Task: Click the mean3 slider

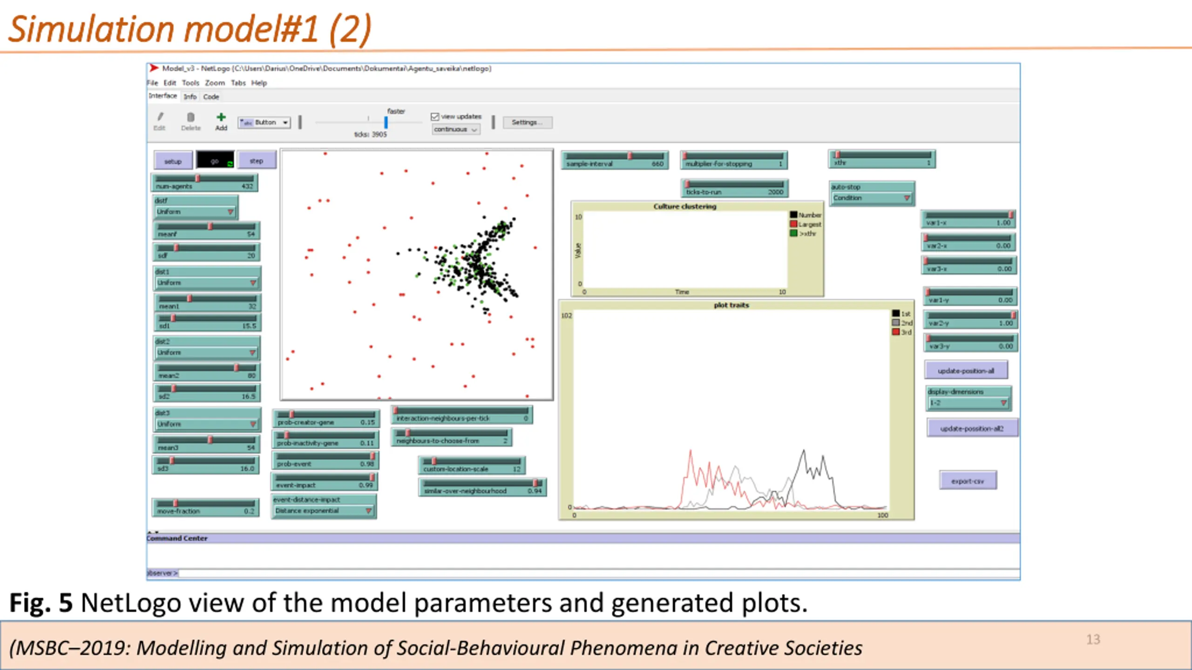Action: click(206, 444)
